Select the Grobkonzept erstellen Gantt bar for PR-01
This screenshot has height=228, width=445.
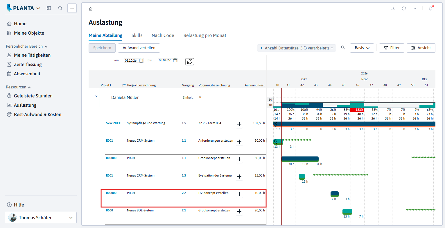(x=300, y=159)
